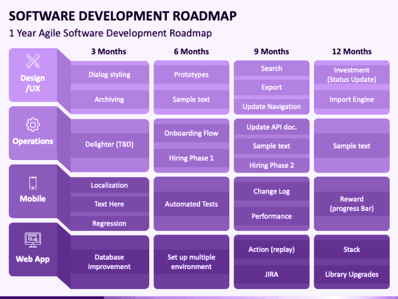Click the Mobile phone icon
Screen dimensions: 398x299
pyautogui.click(x=32, y=183)
